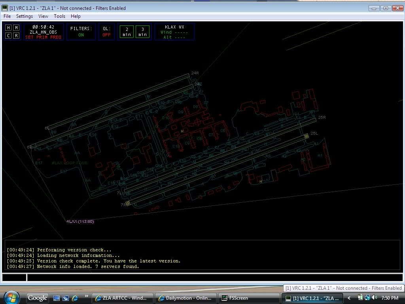
Task: Click the command line input field
Action: (214, 277)
